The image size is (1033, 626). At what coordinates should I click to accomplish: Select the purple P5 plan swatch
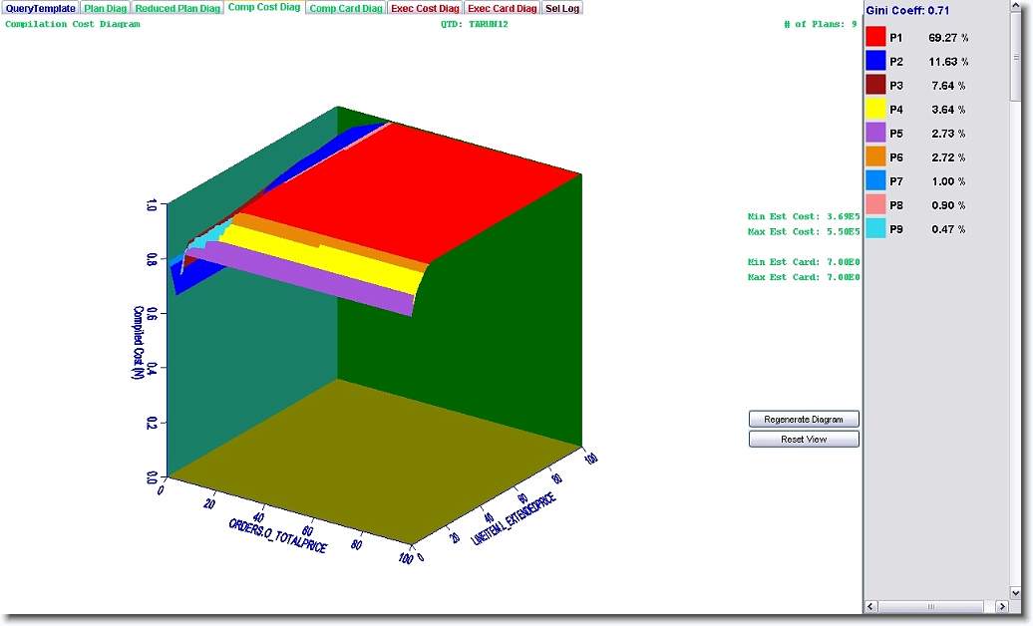tap(875, 133)
